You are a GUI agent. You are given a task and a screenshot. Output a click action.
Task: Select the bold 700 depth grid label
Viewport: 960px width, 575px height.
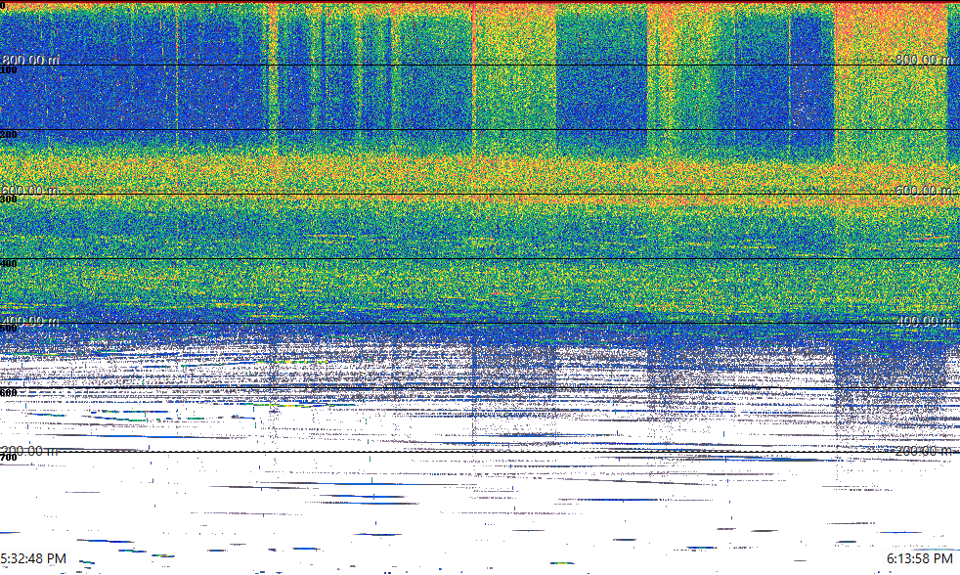point(9,458)
